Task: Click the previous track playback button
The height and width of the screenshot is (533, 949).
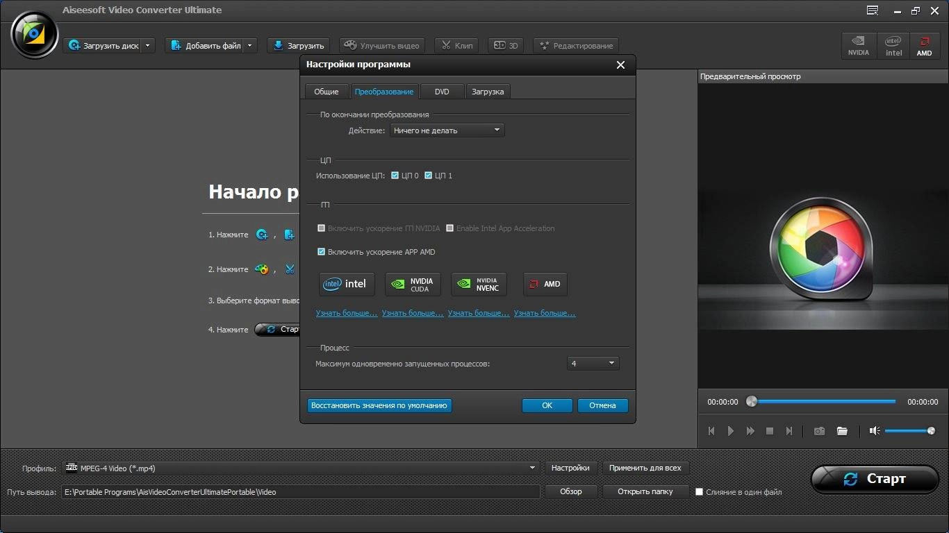Action: 711,431
